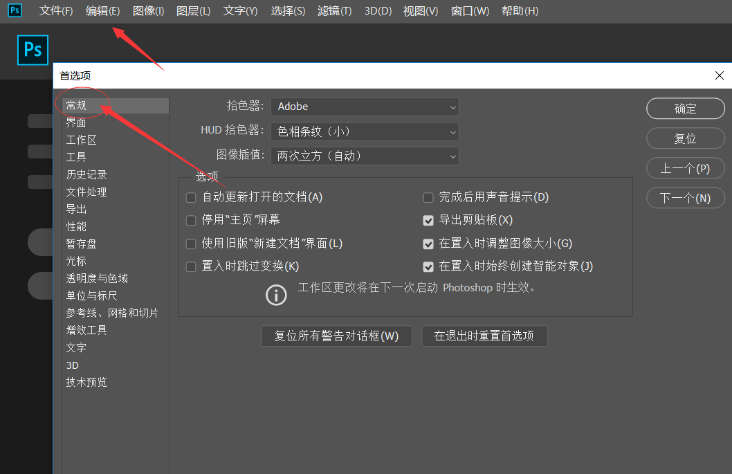The width and height of the screenshot is (732, 474).
Task: Open the 视图(V) menu
Action: (x=421, y=11)
